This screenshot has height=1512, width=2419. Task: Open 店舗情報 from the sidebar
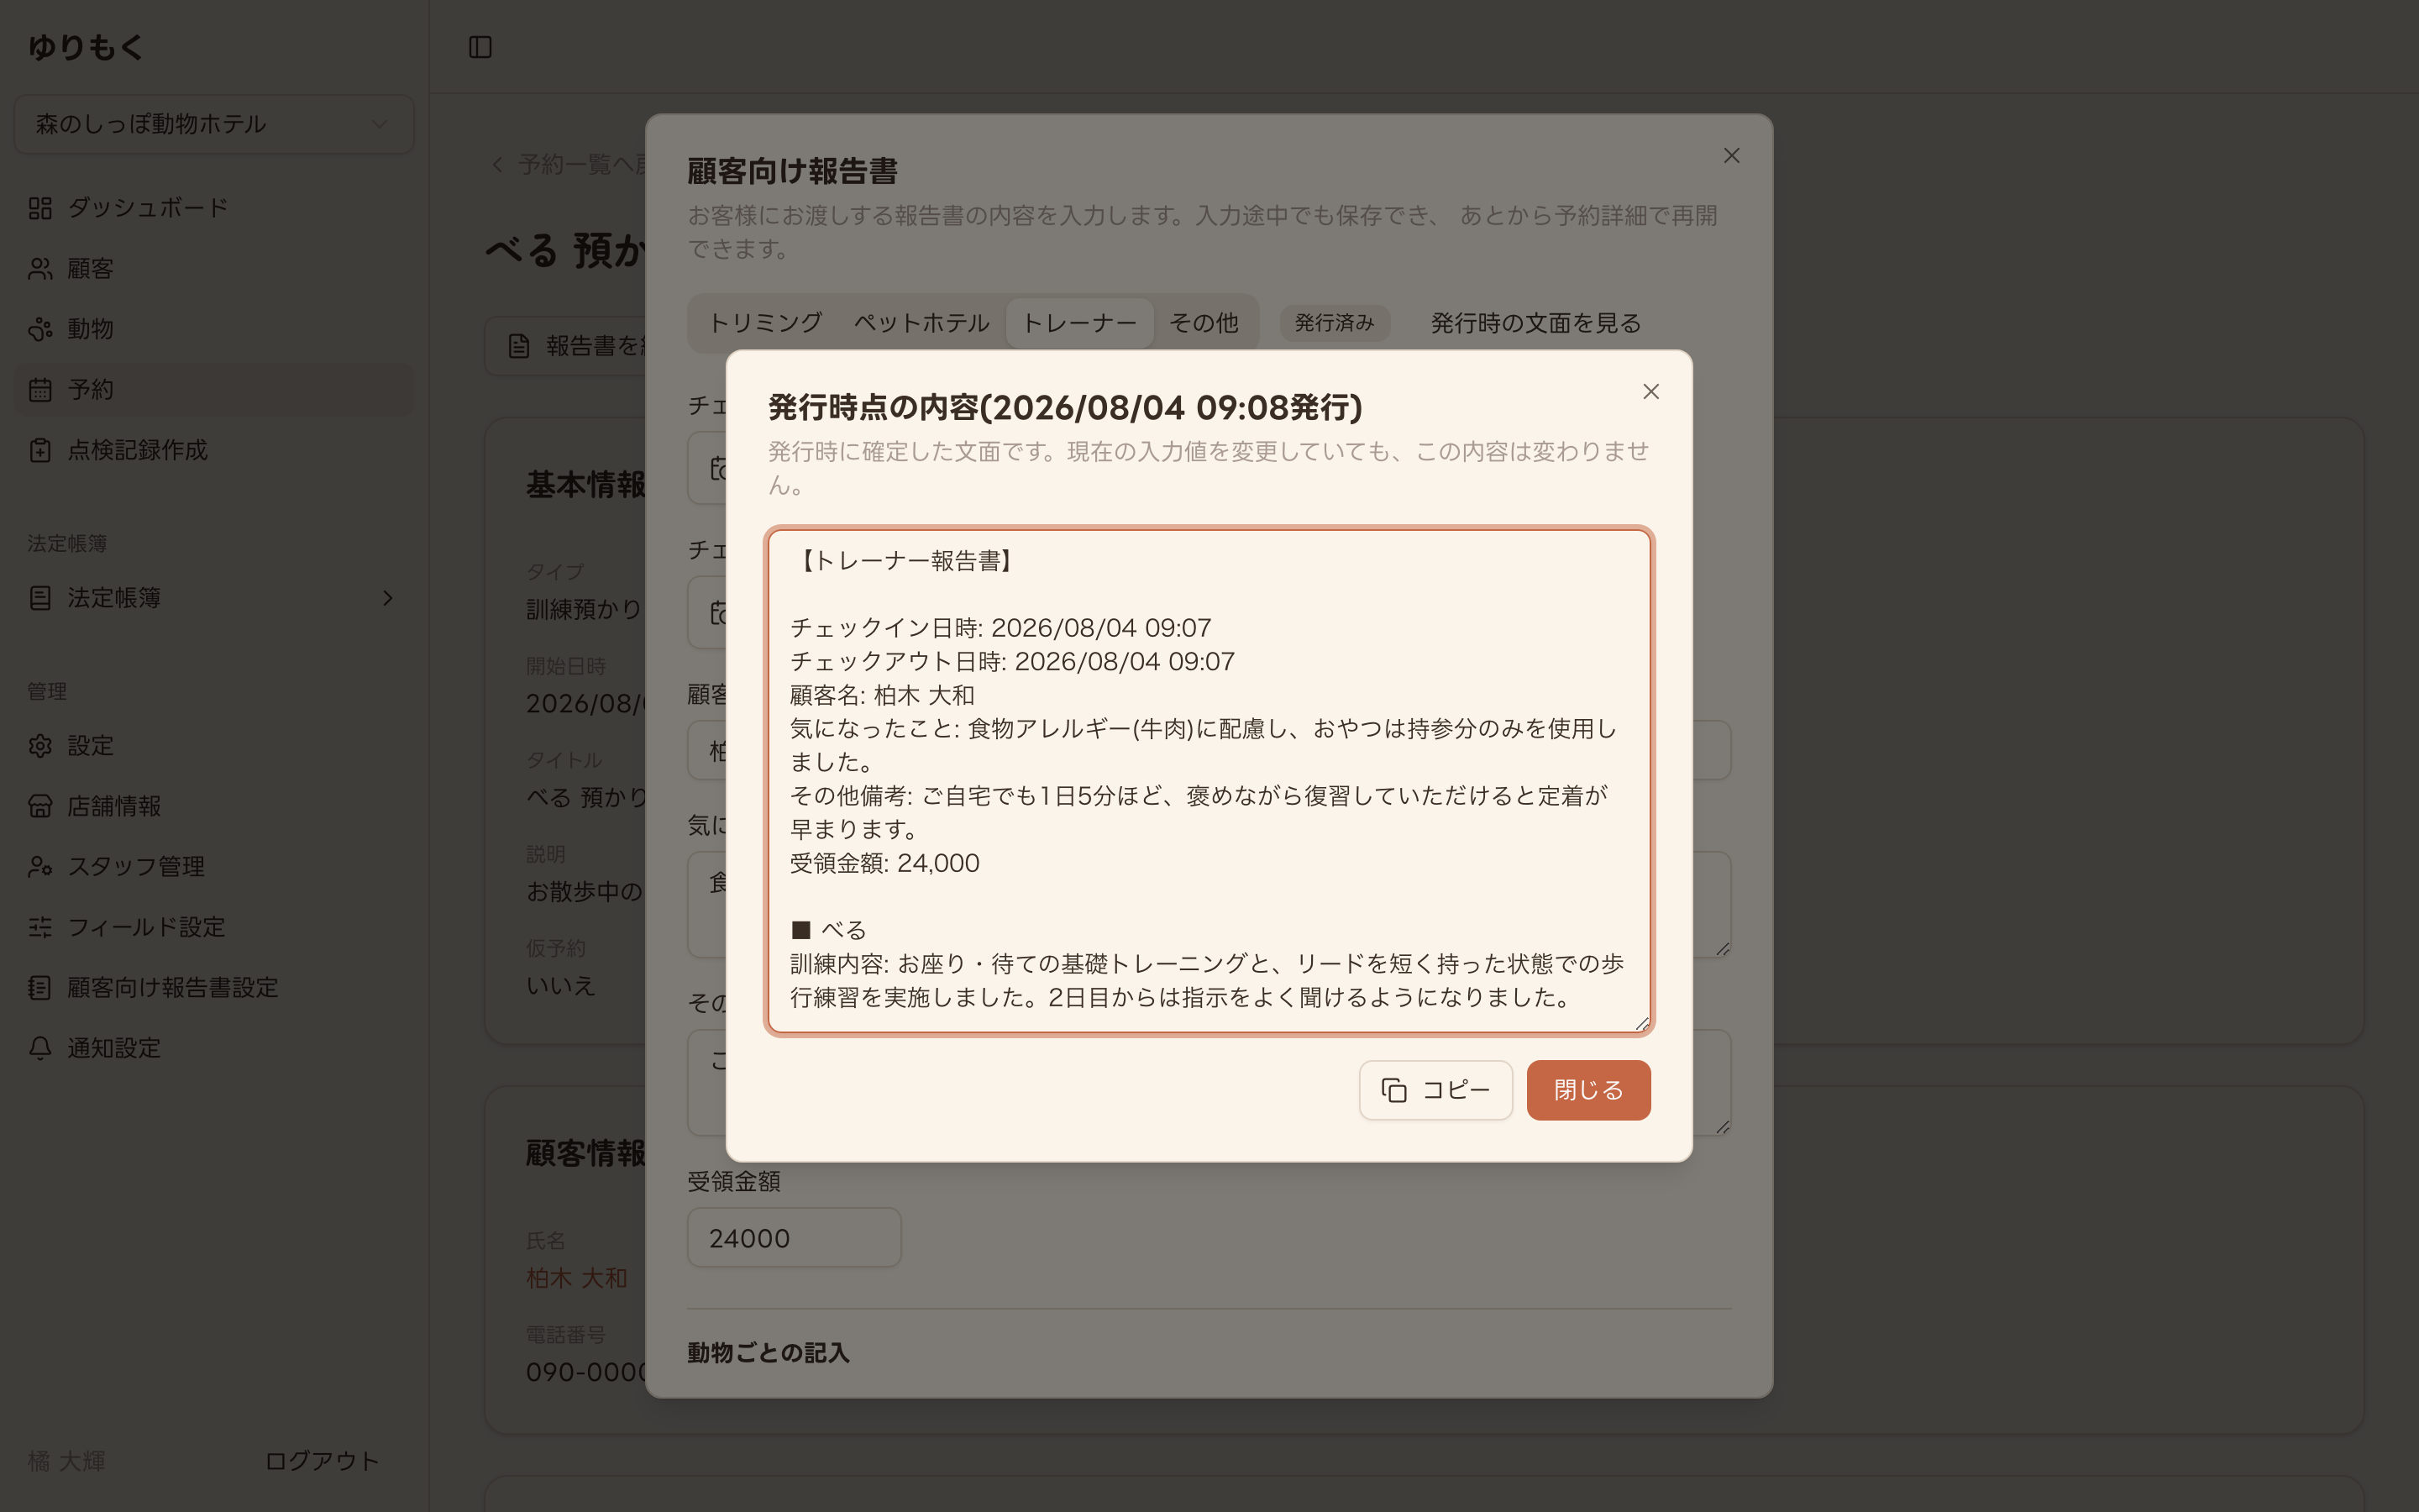[214, 806]
